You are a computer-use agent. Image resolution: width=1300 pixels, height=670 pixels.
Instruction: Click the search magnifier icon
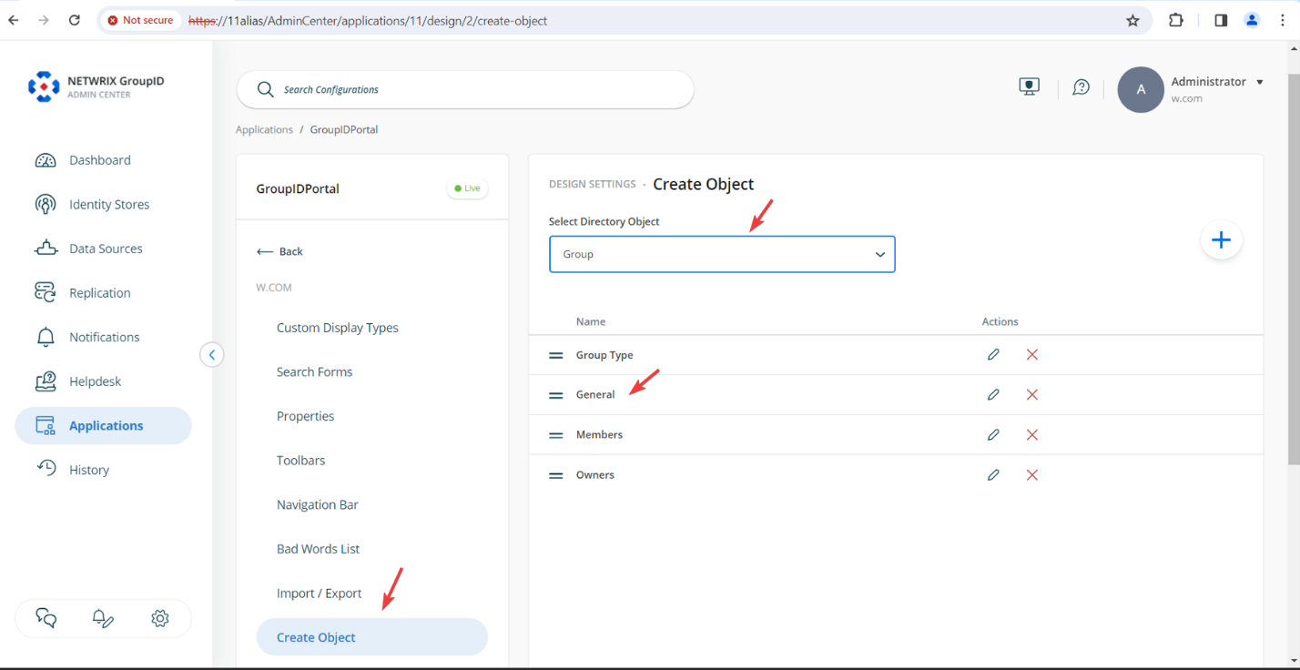click(265, 89)
